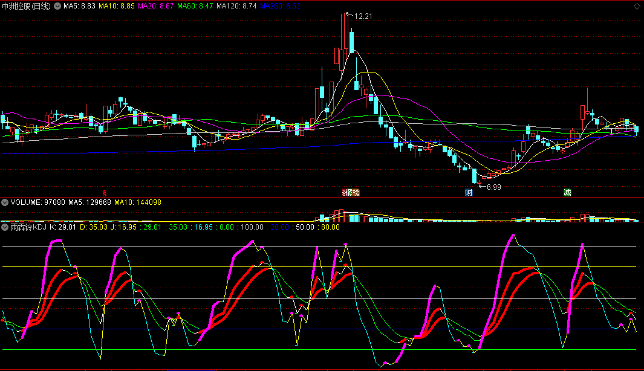
Task: Click the volume MA10: 144098 label
Action: pyautogui.click(x=138, y=202)
